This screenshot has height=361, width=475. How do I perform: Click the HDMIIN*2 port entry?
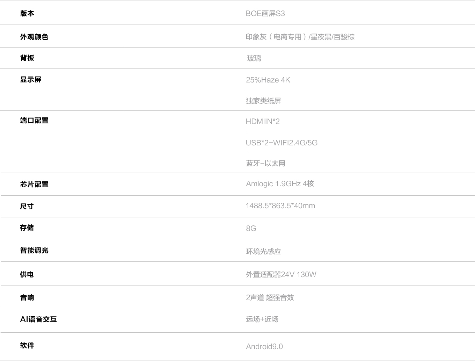[263, 122]
